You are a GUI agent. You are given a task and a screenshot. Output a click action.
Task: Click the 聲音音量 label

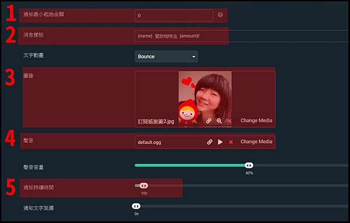(33, 167)
